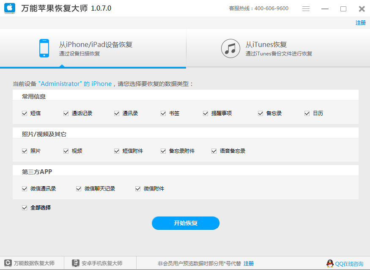Image resolution: width=370 pixels, height=270 pixels.
Task: Click the 开始恢复 button
Action: [x=185, y=223]
